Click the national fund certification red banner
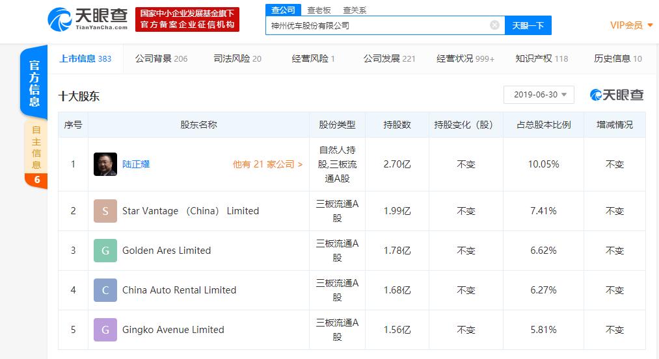 point(187,19)
